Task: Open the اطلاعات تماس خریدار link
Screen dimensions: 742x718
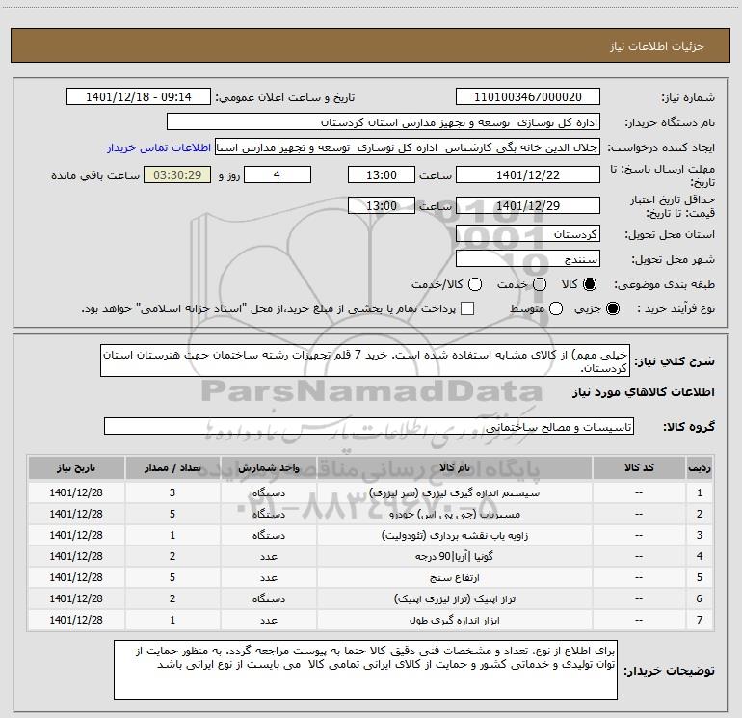Action: (x=159, y=147)
